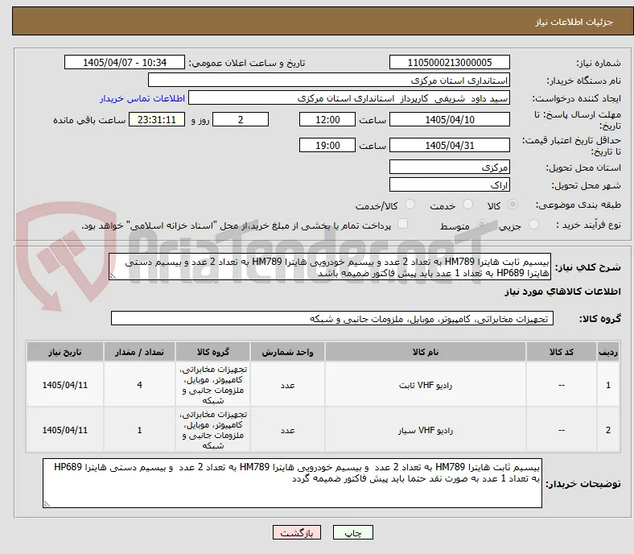Select the کالا radio button
The image size is (634, 554).
pos(513,205)
